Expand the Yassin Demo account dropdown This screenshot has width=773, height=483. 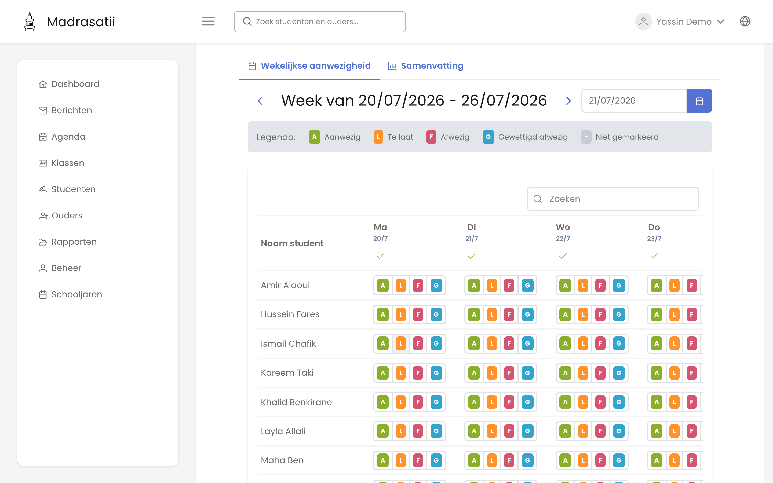click(720, 21)
